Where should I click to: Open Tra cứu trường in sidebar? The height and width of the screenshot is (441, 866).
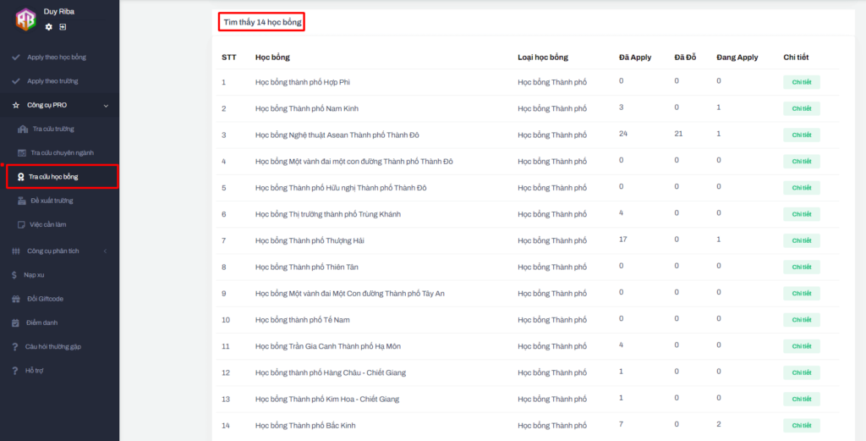[x=52, y=129]
